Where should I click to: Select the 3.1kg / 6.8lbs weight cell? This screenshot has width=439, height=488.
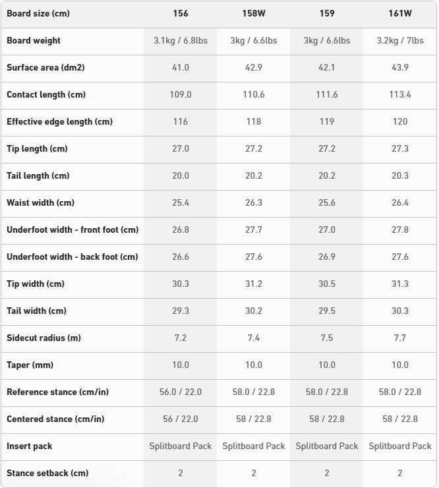coord(181,40)
